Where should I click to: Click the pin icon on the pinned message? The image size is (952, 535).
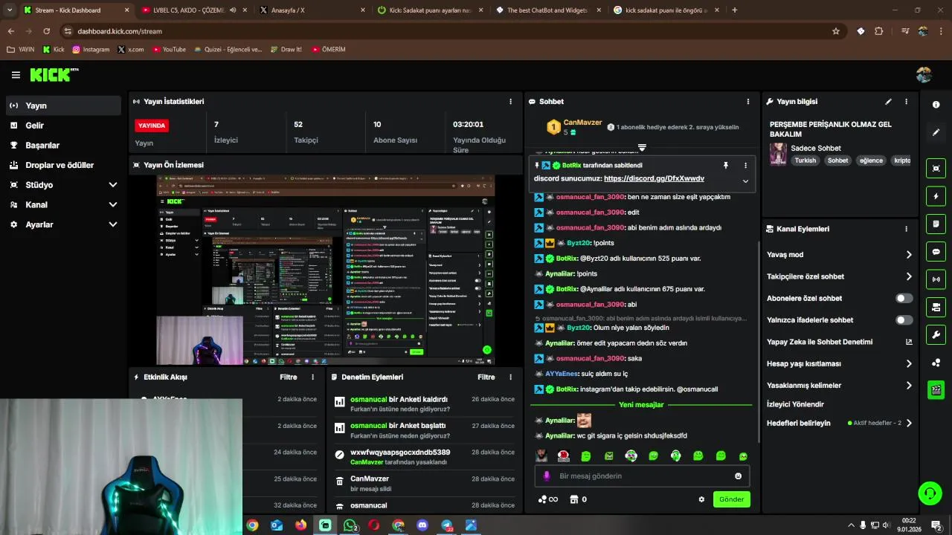[x=726, y=166]
